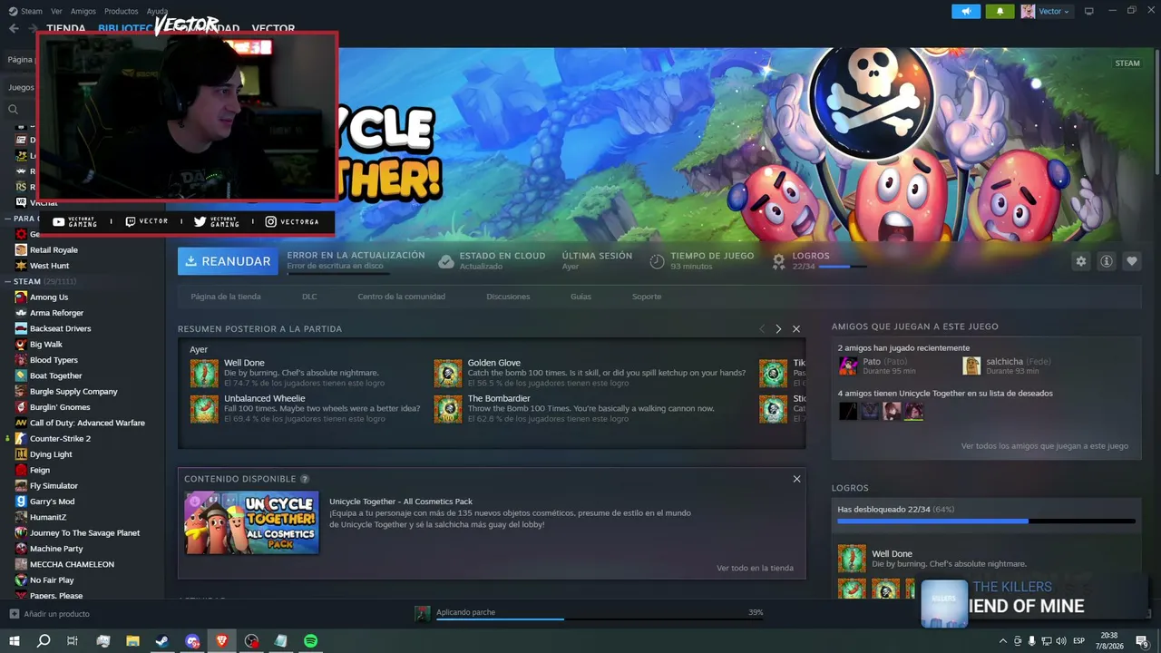The height and width of the screenshot is (653, 1161).
Task: Go to next post-game summary page
Action: pos(778,329)
